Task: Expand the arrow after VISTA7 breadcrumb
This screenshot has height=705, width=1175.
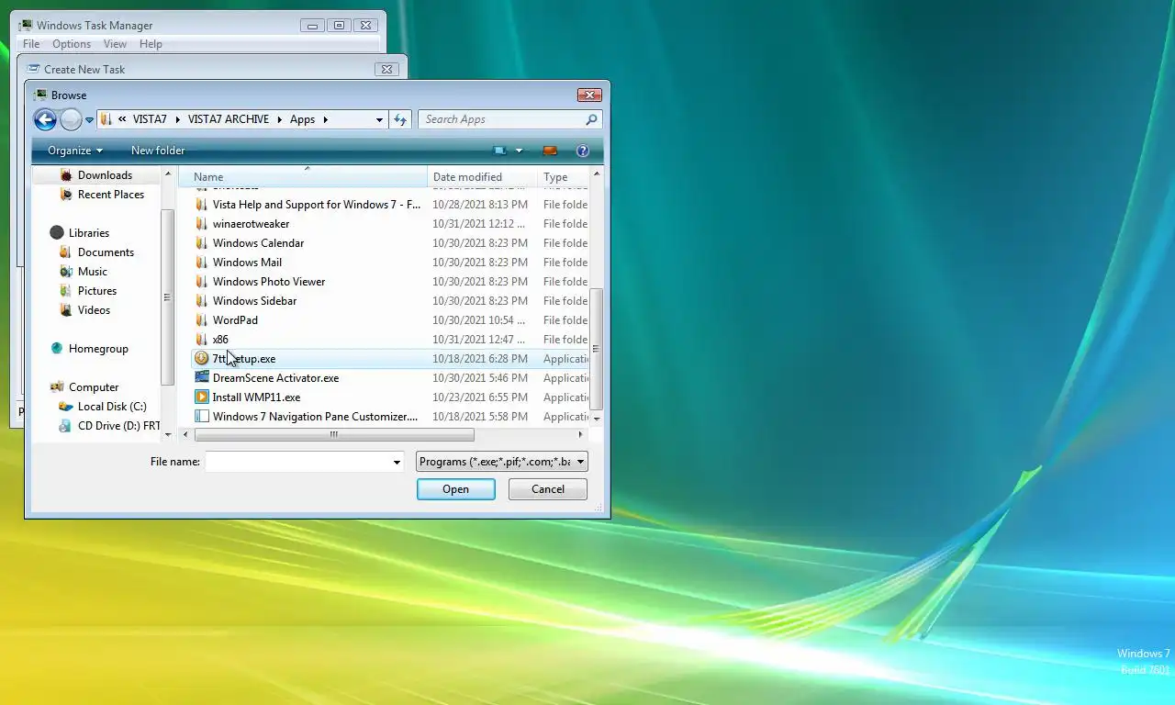Action: click(178, 119)
